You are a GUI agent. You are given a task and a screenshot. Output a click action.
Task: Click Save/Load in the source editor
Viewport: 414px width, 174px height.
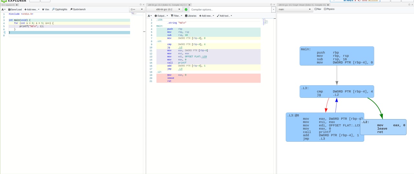15,9
